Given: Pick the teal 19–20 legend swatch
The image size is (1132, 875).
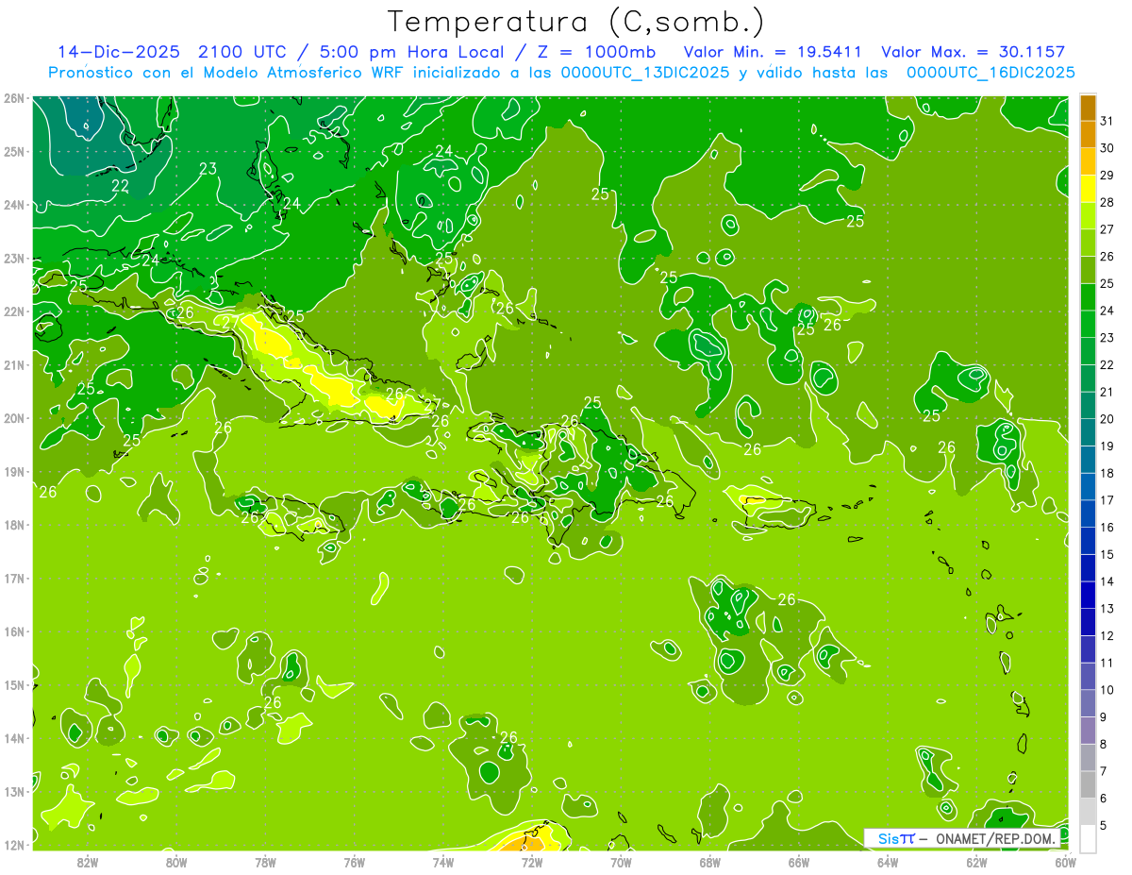Looking at the screenshot, I should pyautogui.click(x=1088, y=433).
